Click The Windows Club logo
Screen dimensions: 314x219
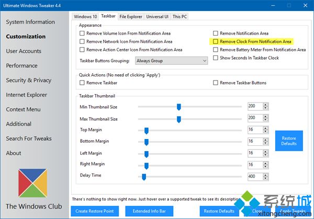pyautogui.click(x=32, y=183)
